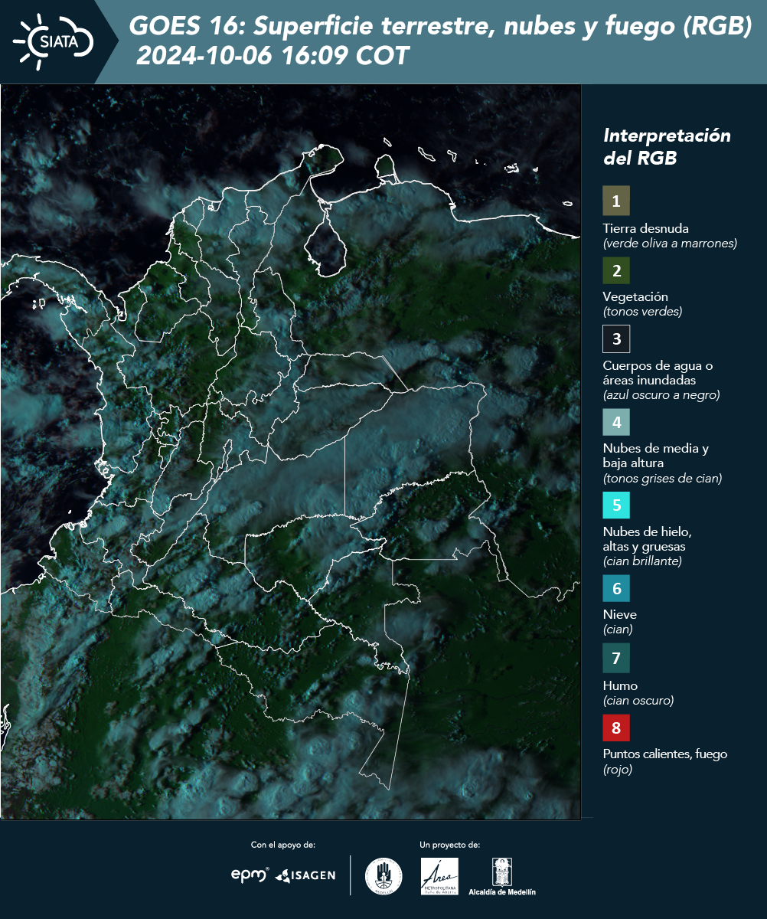The image size is (767, 919).
Task: Click the '(verde oliva a marrones)' text
Action: point(670,244)
